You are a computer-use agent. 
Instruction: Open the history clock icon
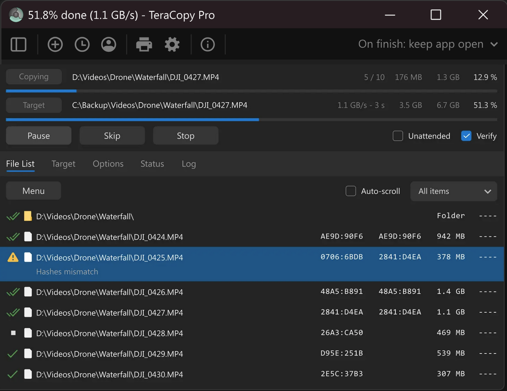(82, 44)
